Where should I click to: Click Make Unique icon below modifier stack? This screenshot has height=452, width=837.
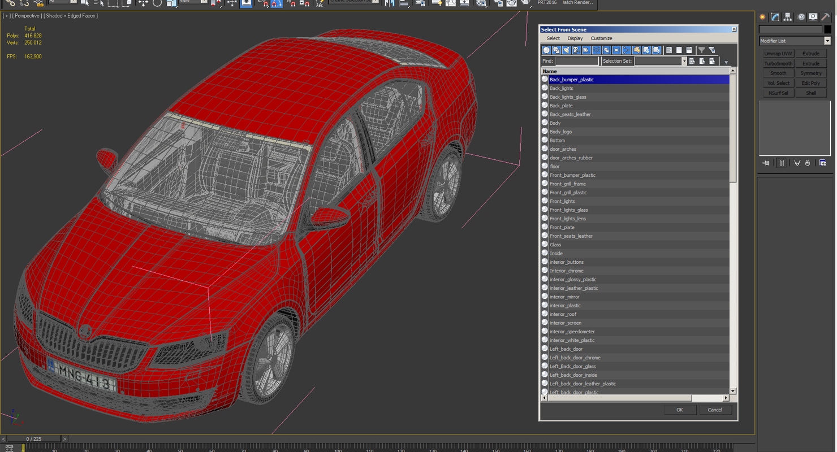[797, 163]
